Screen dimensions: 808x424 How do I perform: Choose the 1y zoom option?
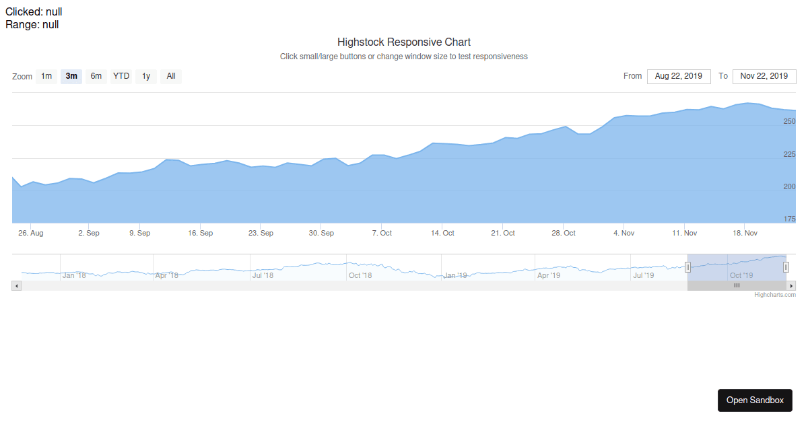pyautogui.click(x=145, y=76)
